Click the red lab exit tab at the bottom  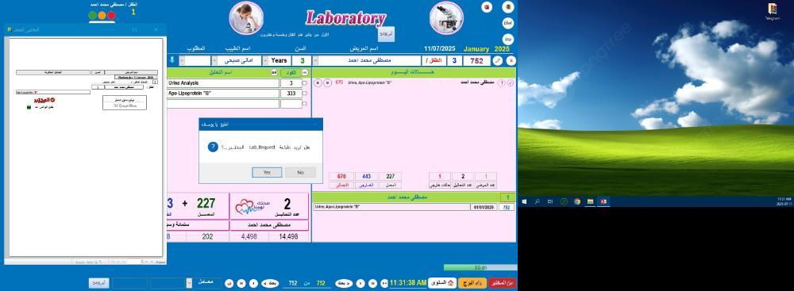pos(503,283)
